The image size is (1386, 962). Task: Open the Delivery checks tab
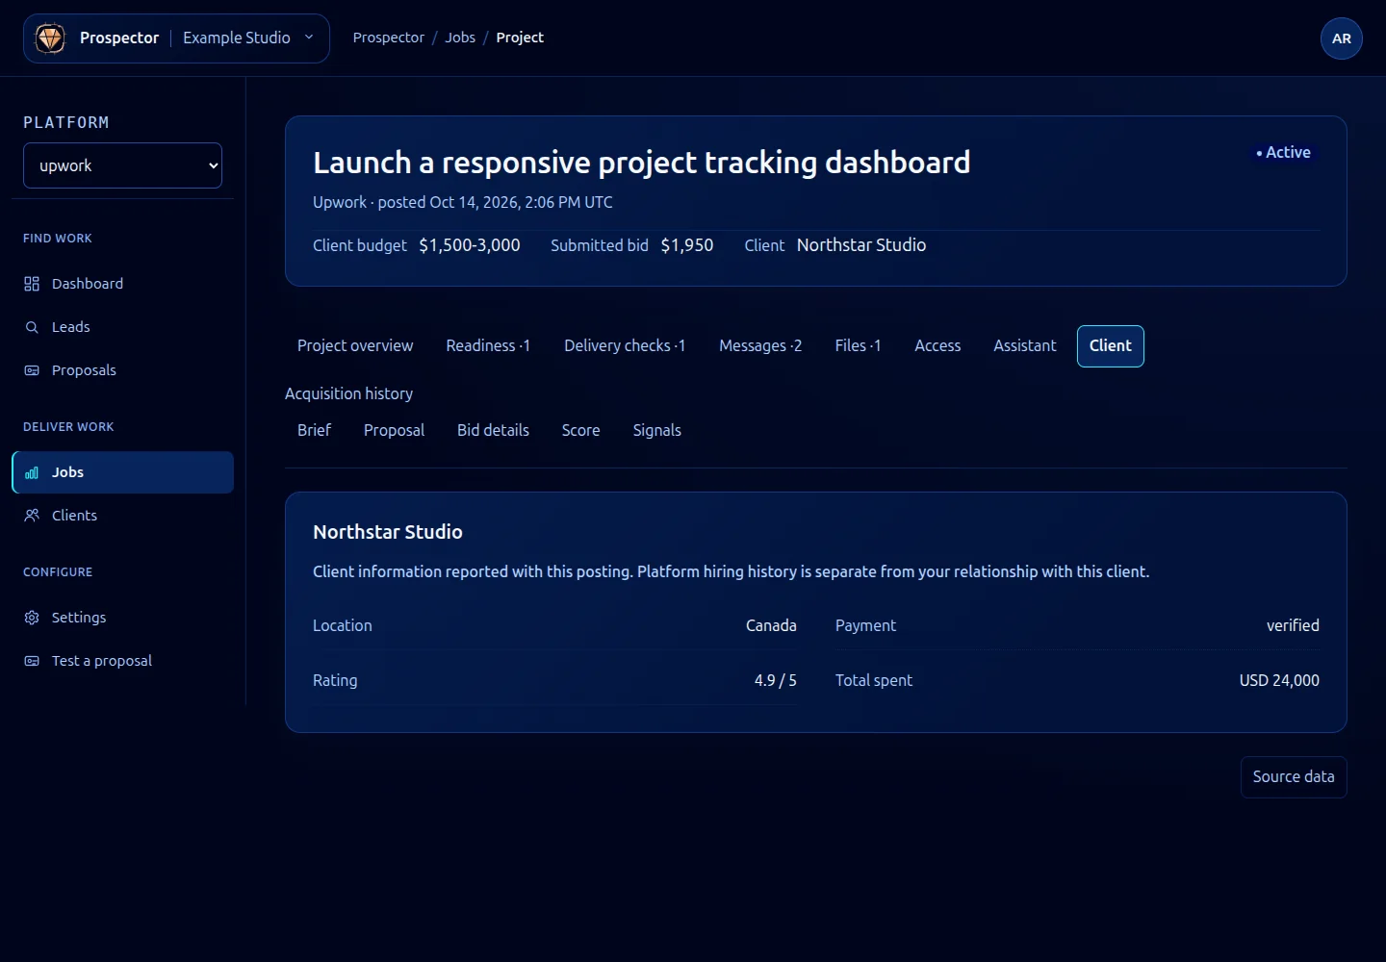[625, 346]
